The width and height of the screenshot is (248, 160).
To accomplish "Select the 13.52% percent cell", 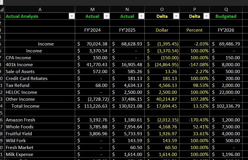I will (x=194, y=106).
